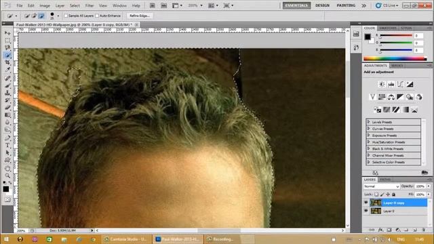This screenshot has width=434, height=244.
Task: Select the Move tool
Action: [7, 33]
